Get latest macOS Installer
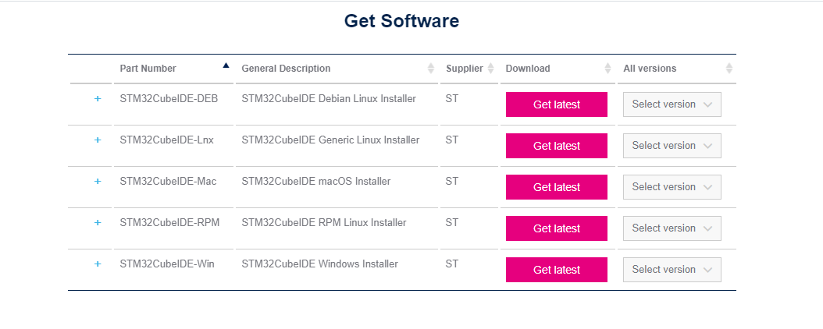The width and height of the screenshot is (823, 329). tap(557, 187)
